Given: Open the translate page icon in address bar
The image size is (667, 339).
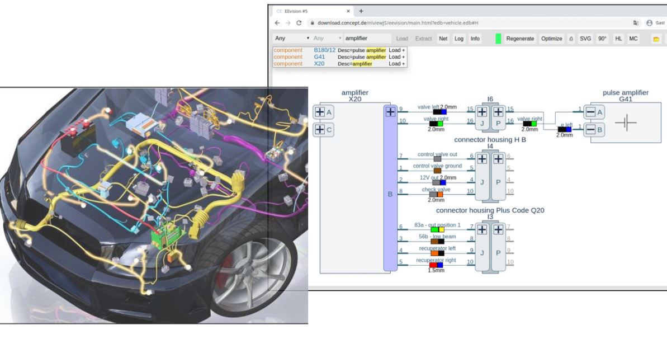Looking at the screenshot, I should [x=636, y=23].
